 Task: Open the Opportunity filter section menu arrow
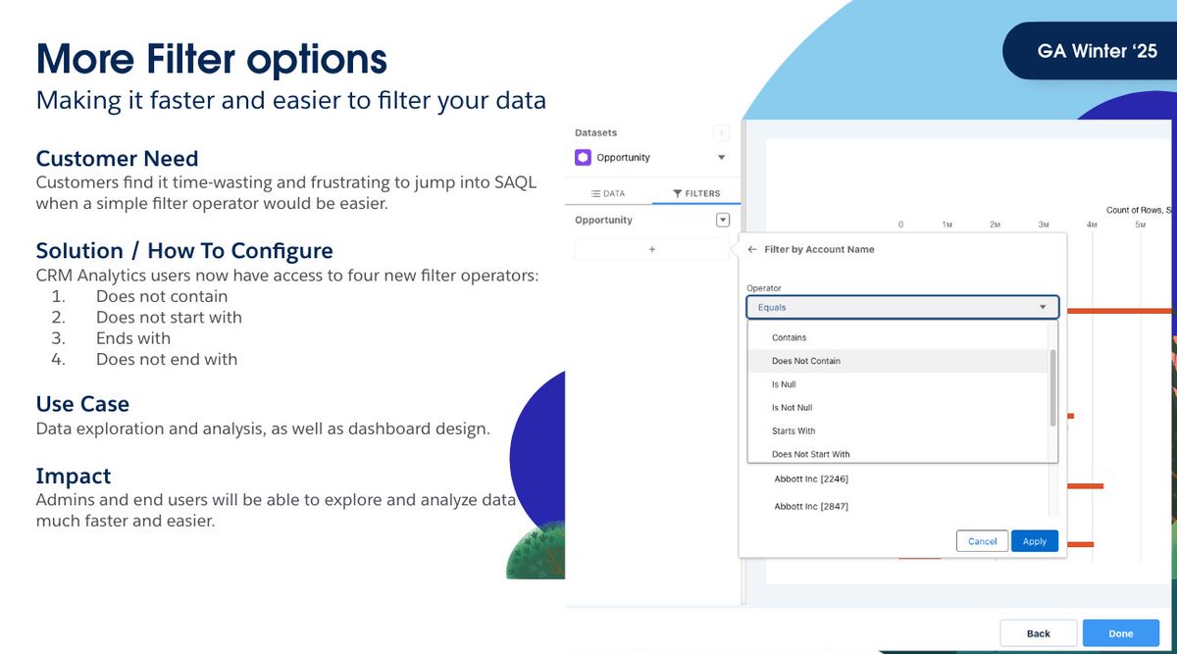(723, 220)
